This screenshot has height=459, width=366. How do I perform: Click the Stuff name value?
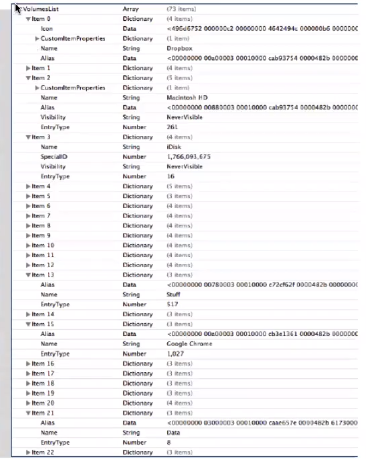(173, 295)
